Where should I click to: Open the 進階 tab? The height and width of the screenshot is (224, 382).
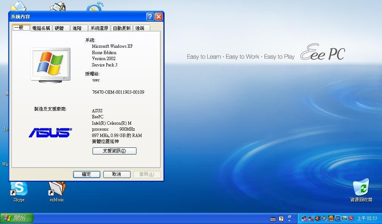[x=79, y=28]
